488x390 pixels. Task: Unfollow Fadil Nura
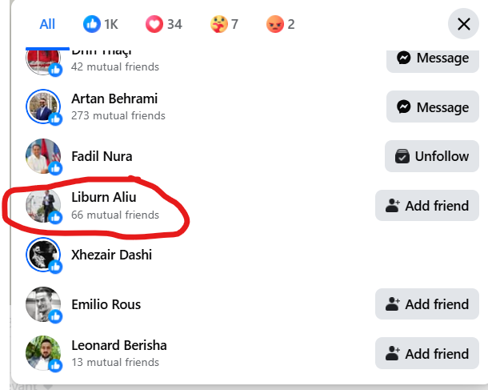click(x=432, y=156)
